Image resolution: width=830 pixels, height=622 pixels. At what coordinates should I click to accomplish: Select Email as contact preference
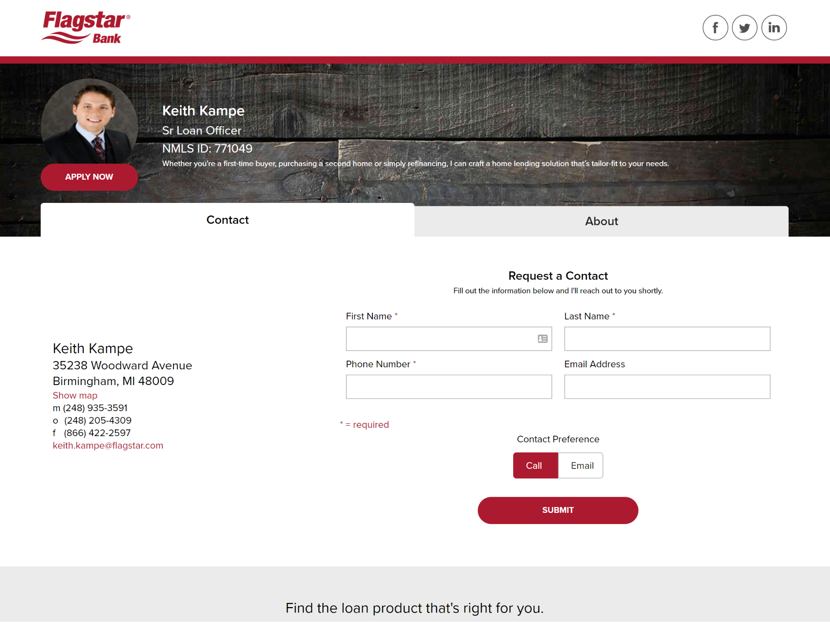pos(580,466)
